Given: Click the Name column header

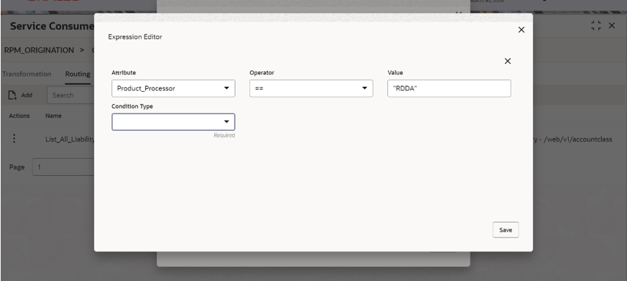Looking at the screenshot, I should click(53, 116).
